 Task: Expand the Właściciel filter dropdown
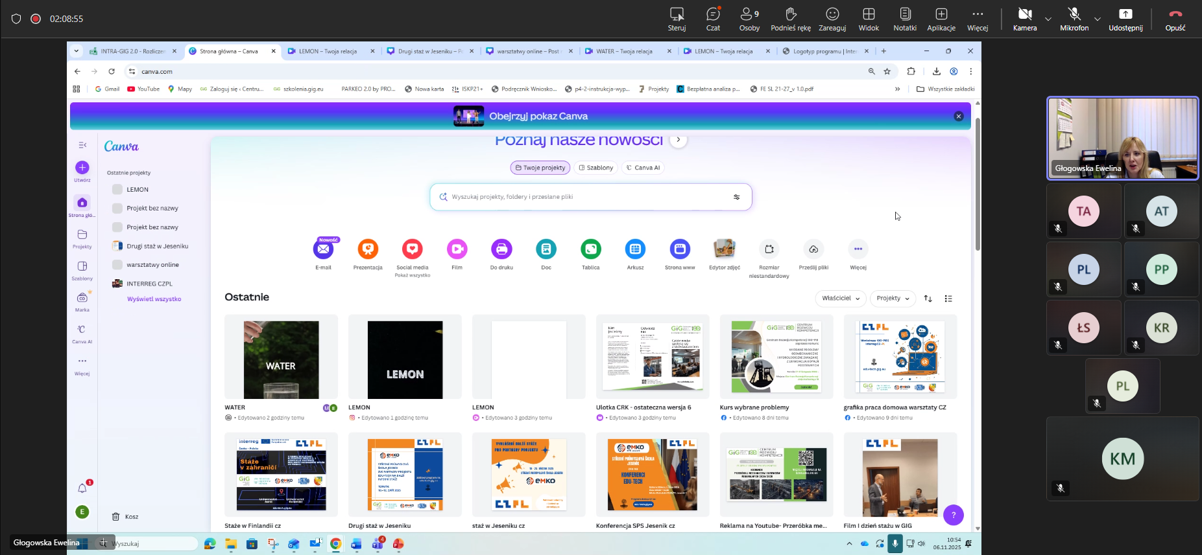(x=840, y=299)
